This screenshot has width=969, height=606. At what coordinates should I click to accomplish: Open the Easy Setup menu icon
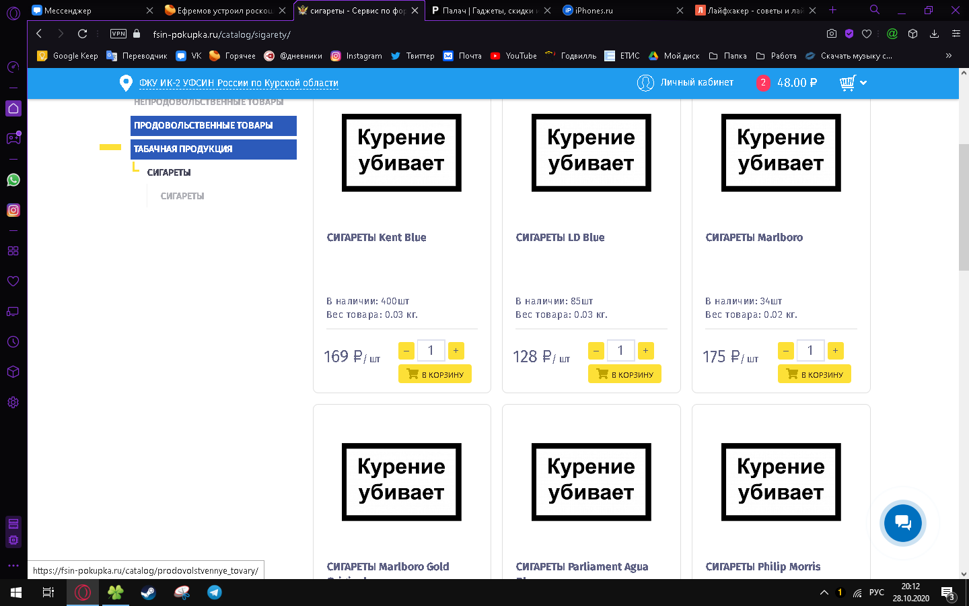956,34
